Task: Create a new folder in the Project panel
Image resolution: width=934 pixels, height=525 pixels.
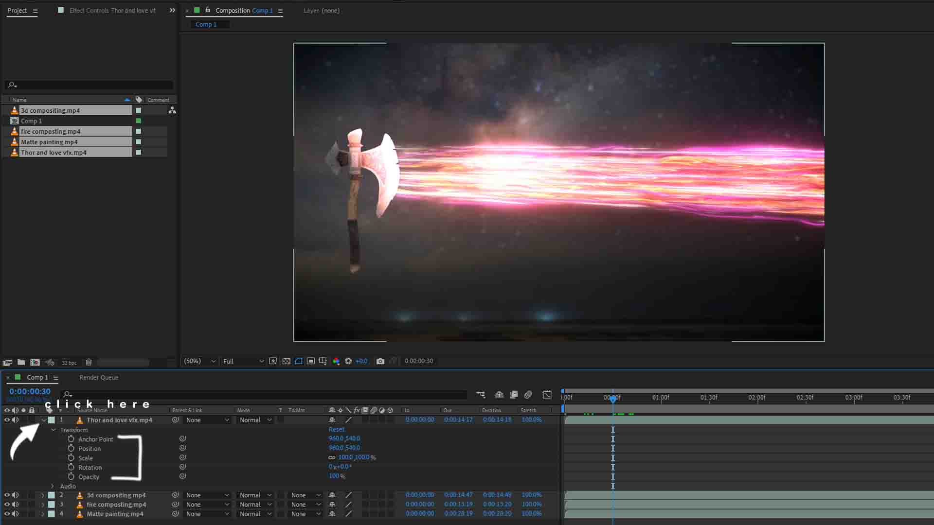Action: click(x=21, y=362)
